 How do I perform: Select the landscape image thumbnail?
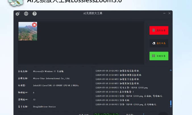pos(28,31)
